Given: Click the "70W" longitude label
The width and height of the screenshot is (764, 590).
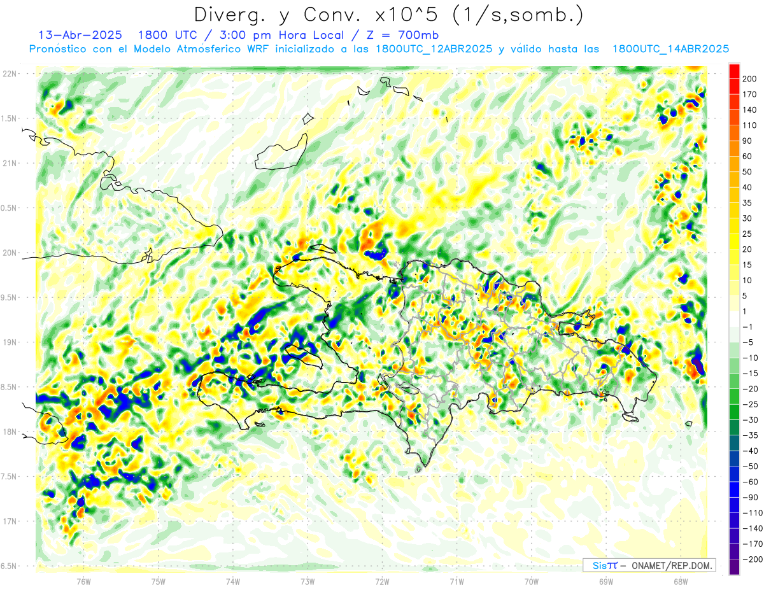Looking at the screenshot, I should [x=532, y=582].
